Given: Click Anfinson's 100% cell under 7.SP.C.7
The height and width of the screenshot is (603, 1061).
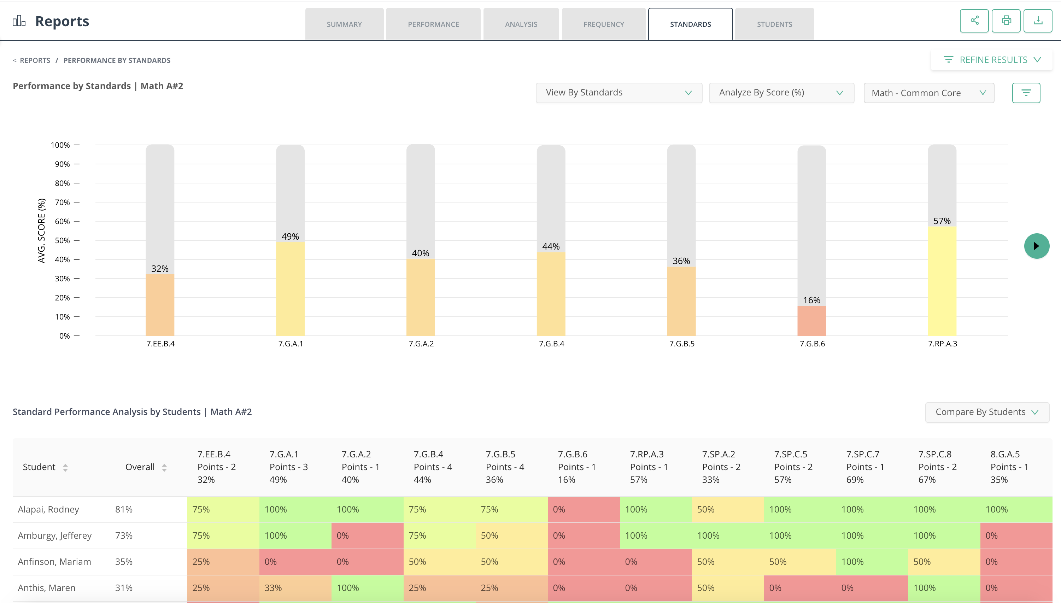Looking at the screenshot, I should pos(872,562).
